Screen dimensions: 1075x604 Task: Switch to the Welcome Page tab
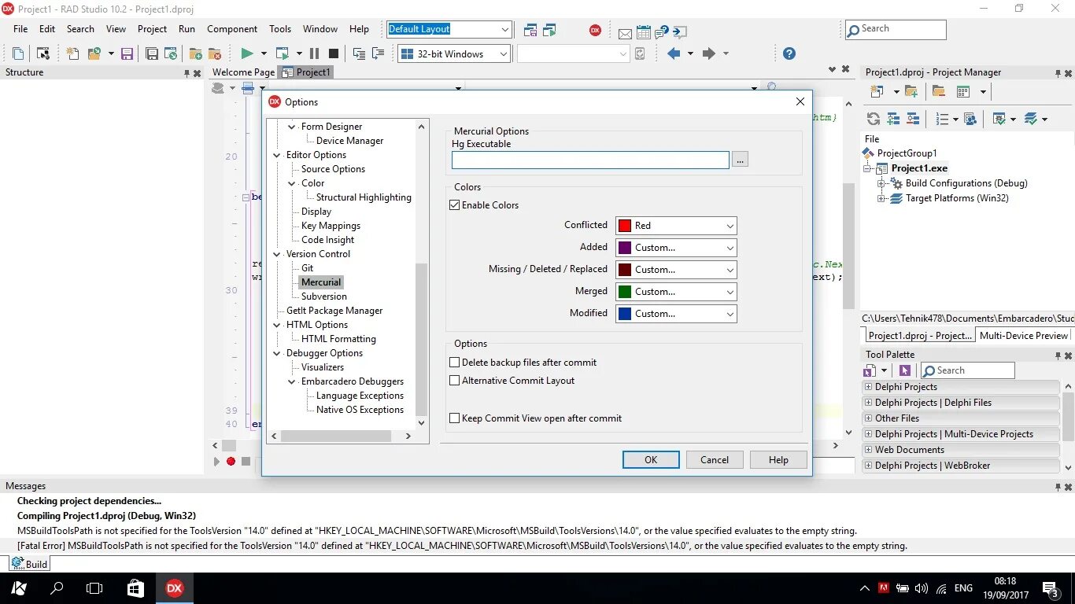(243, 72)
